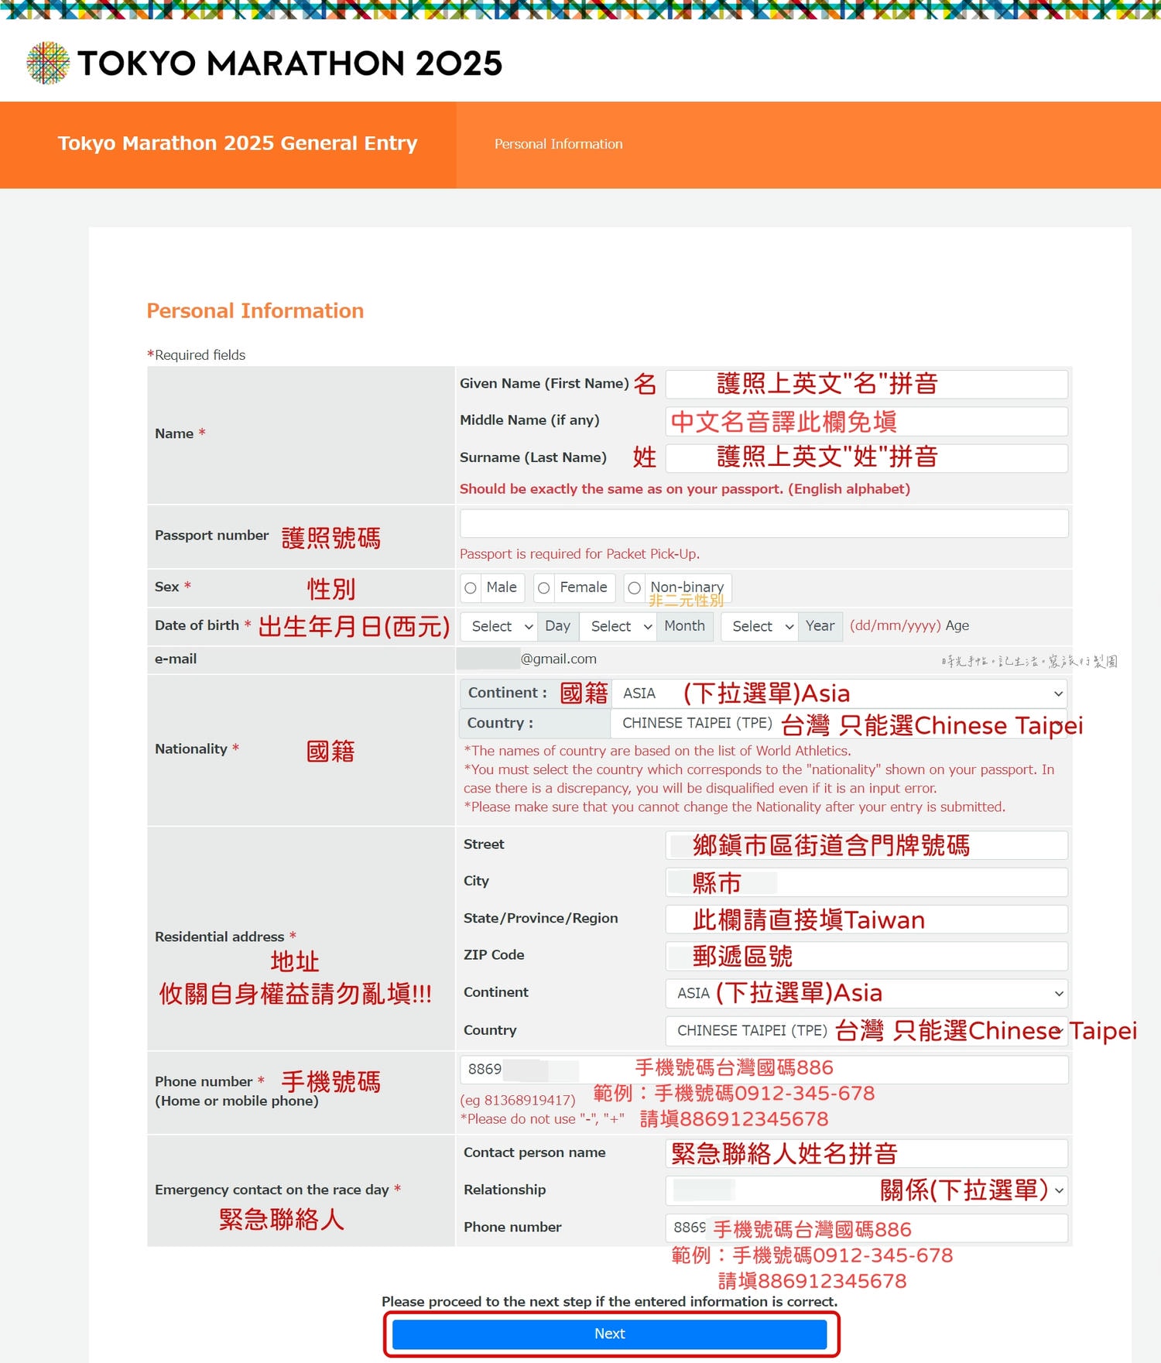Click the 'Passport is required for Packet Pick-Up' note

(580, 554)
